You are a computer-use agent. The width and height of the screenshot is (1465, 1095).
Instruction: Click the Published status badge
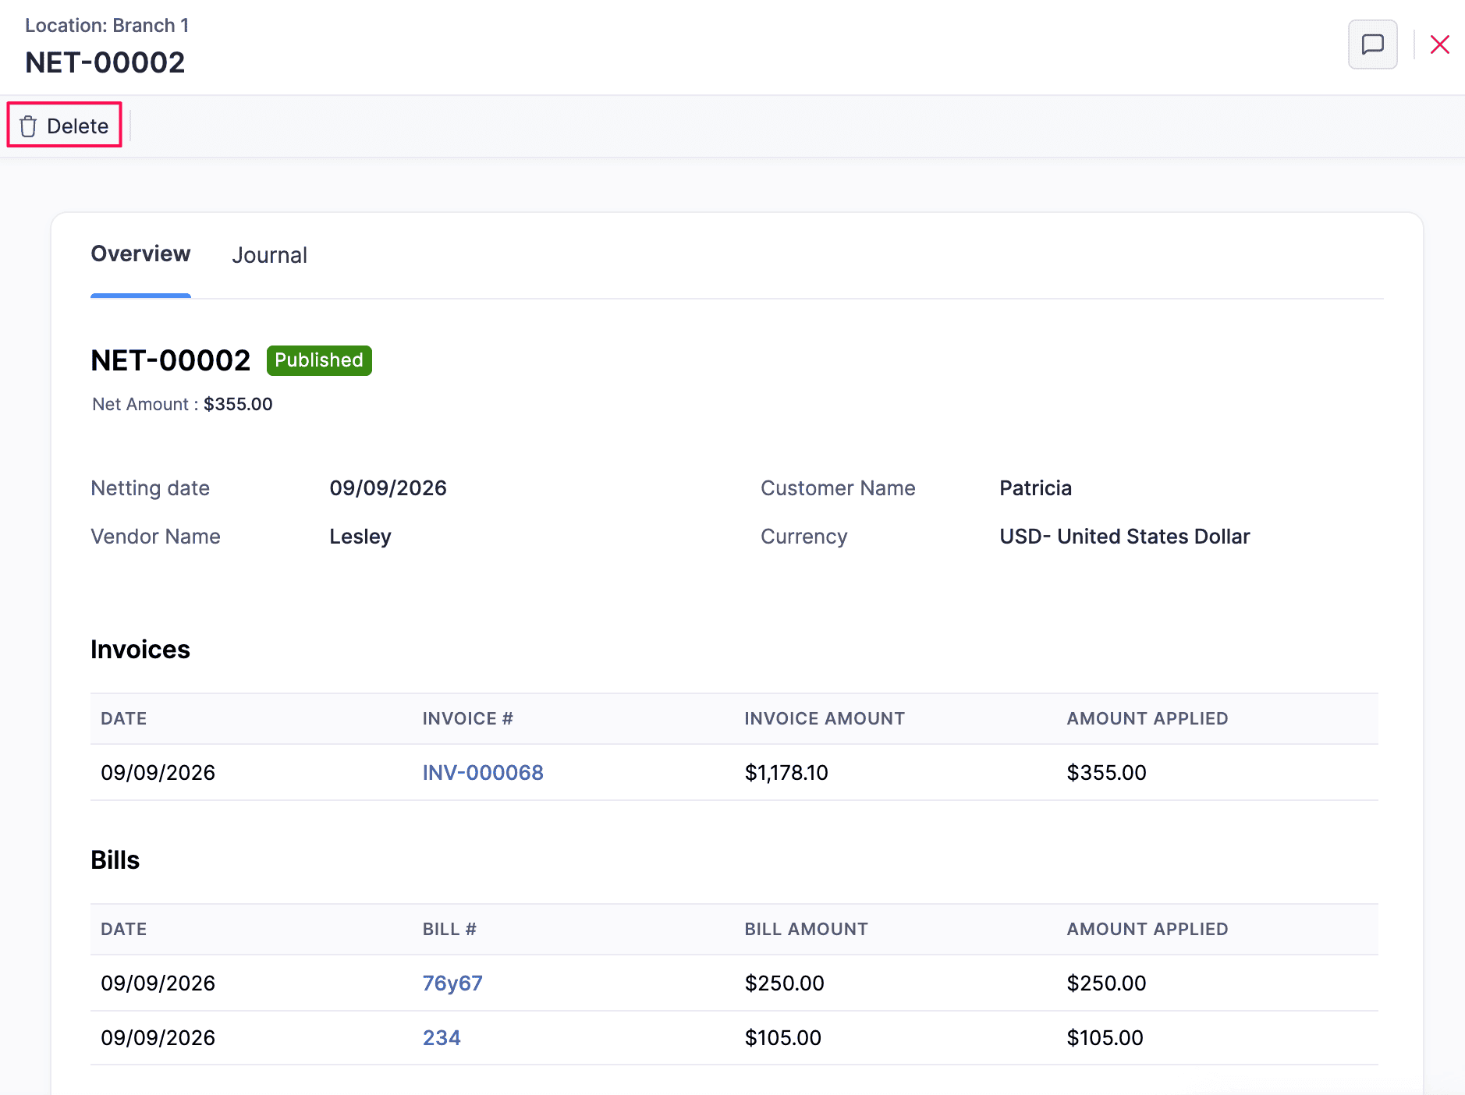319,360
